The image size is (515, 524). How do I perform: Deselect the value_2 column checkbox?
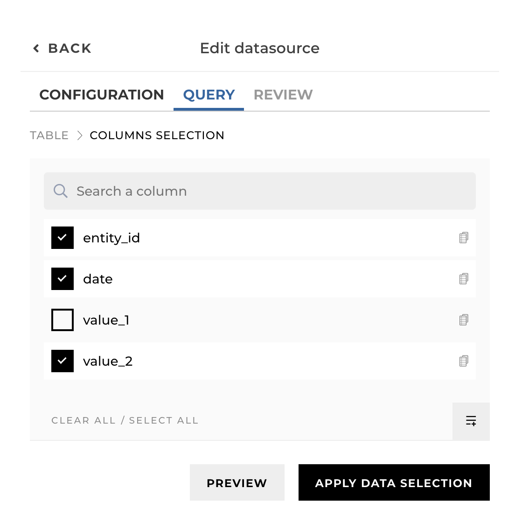[x=63, y=361]
